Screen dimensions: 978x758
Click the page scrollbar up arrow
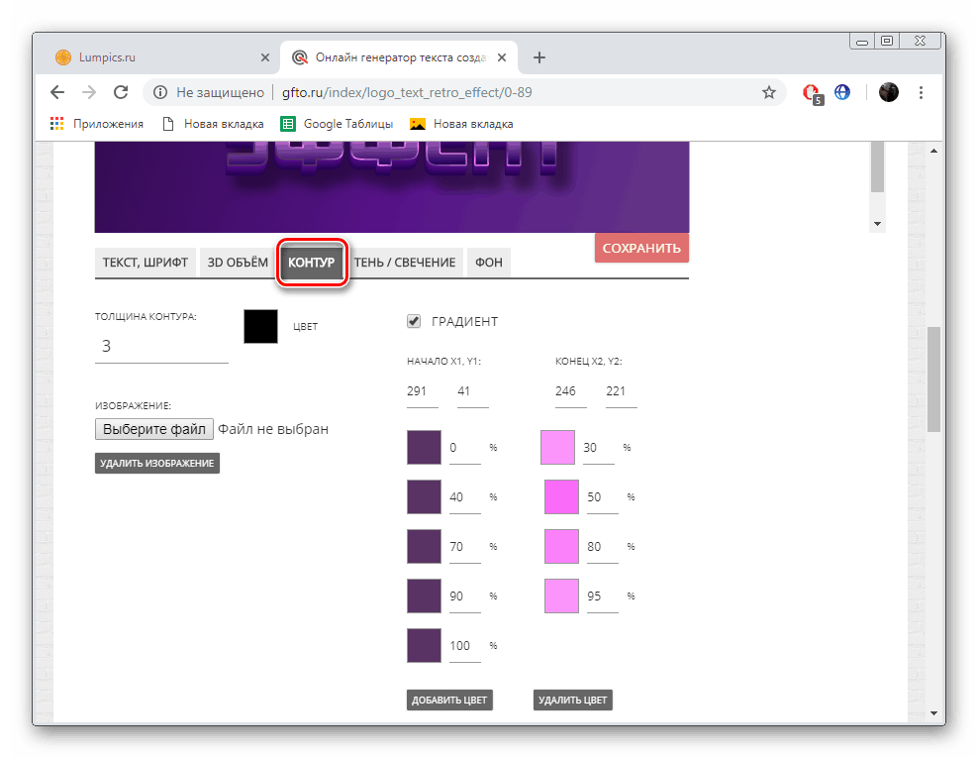[933, 151]
